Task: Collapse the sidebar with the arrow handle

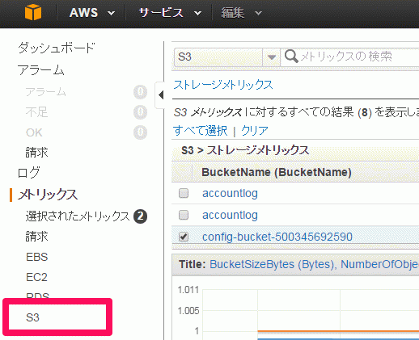Action: pyautogui.click(x=161, y=95)
